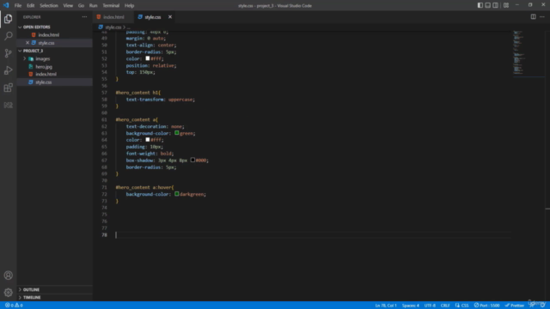
Task: Place cursor on line 78
Action: coord(312,235)
